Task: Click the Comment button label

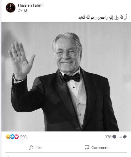Action: 100,148
